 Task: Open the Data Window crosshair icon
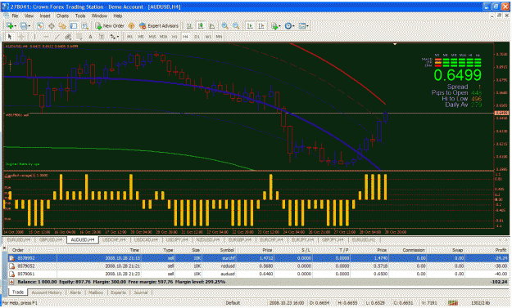pos(52,26)
